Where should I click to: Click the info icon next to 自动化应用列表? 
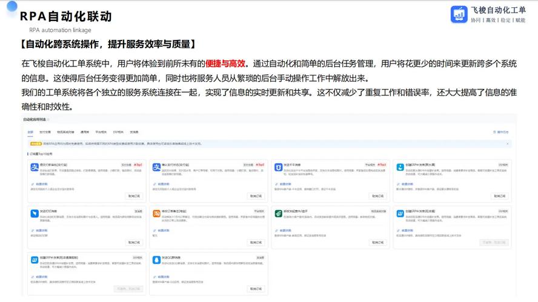[x=48, y=120]
